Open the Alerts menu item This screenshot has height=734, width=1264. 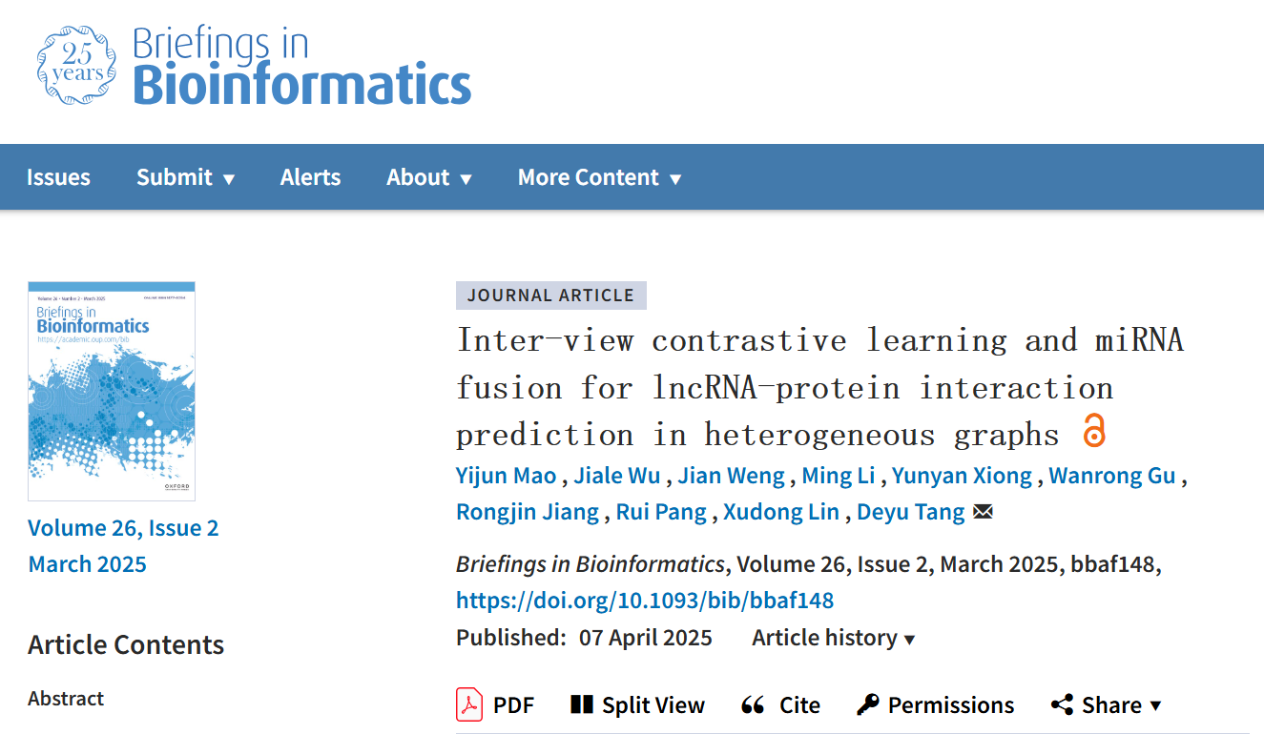(310, 177)
